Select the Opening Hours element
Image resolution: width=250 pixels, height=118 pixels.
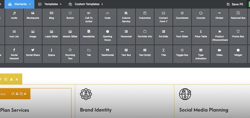point(107,36)
